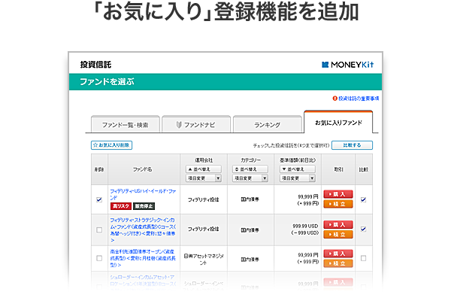This screenshot has width=451, height=298.
Task: Sort by カテゴリー with the 並べ替え button
Action: (x=250, y=169)
